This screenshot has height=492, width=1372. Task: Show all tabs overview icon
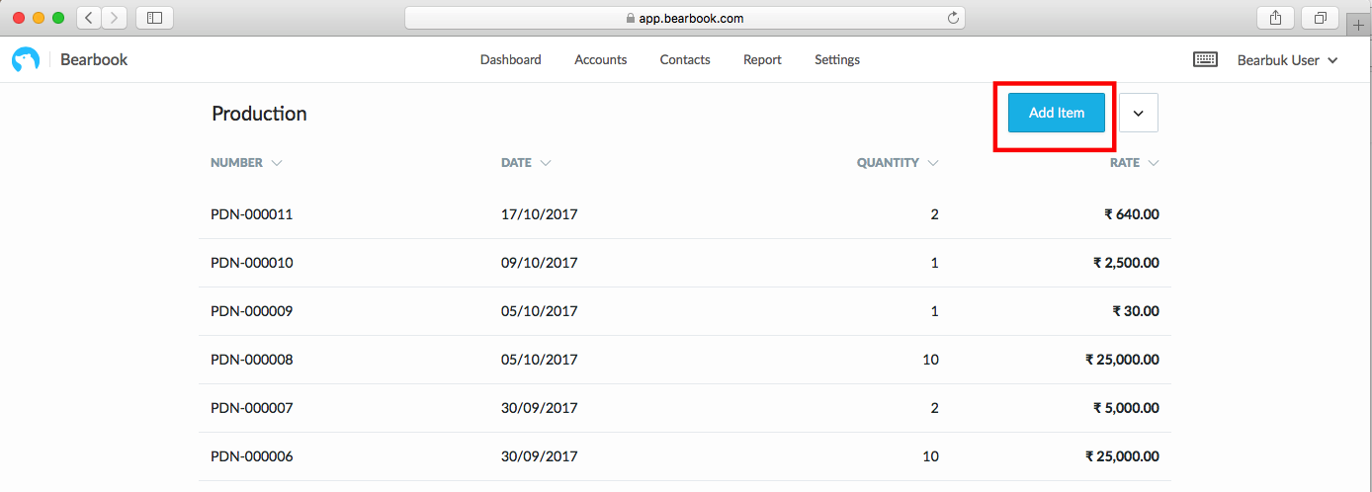pos(1320,18)
